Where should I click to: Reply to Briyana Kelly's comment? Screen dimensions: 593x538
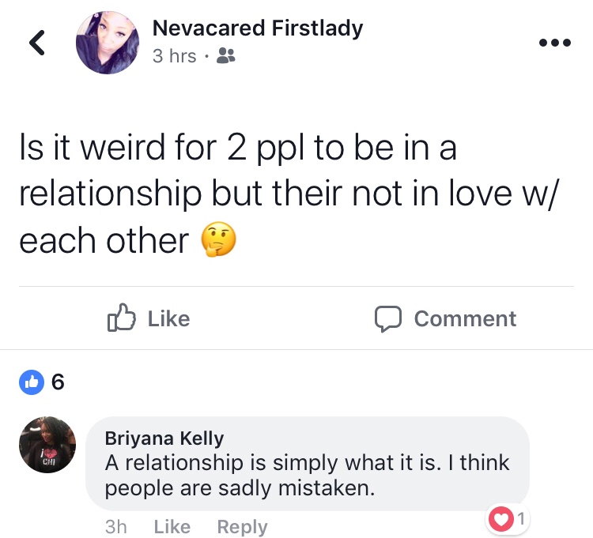pos(242,526)
